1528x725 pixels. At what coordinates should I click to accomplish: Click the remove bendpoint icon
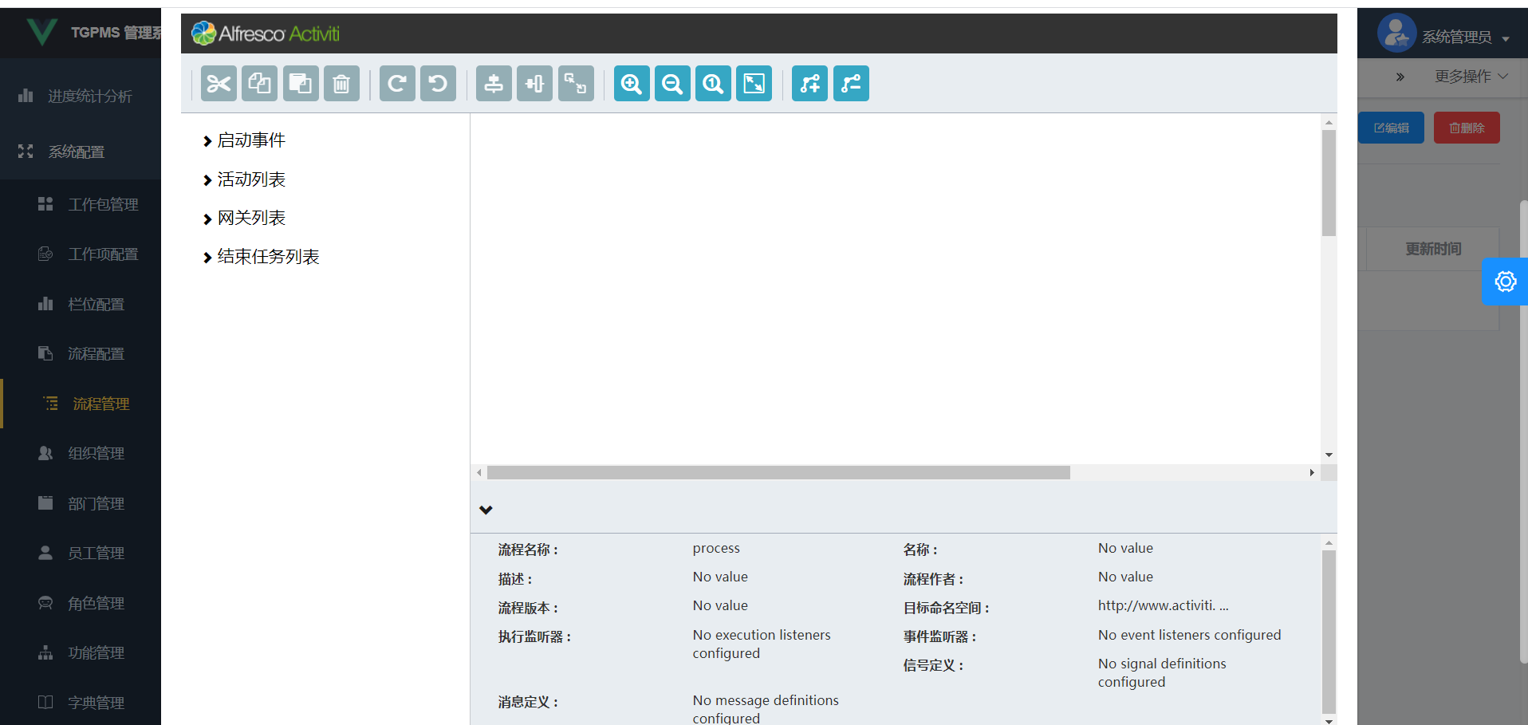(850, 83)
